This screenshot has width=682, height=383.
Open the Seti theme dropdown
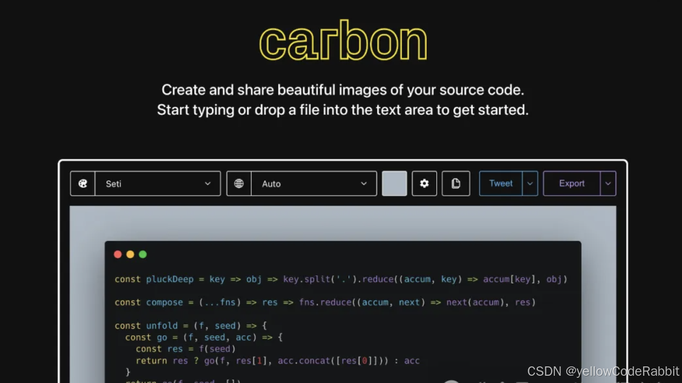(x=158, y=184)
